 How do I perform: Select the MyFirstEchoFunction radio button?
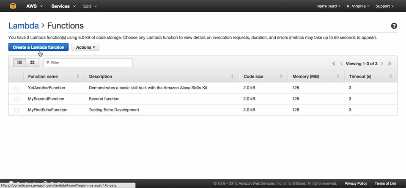[x=16, y=110]
